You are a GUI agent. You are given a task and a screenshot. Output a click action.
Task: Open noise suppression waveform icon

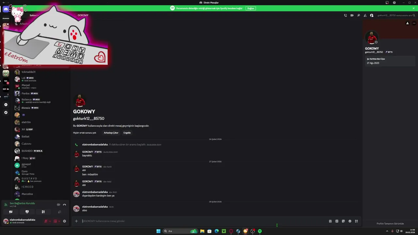pyautogui.click(x=58, y=205)
